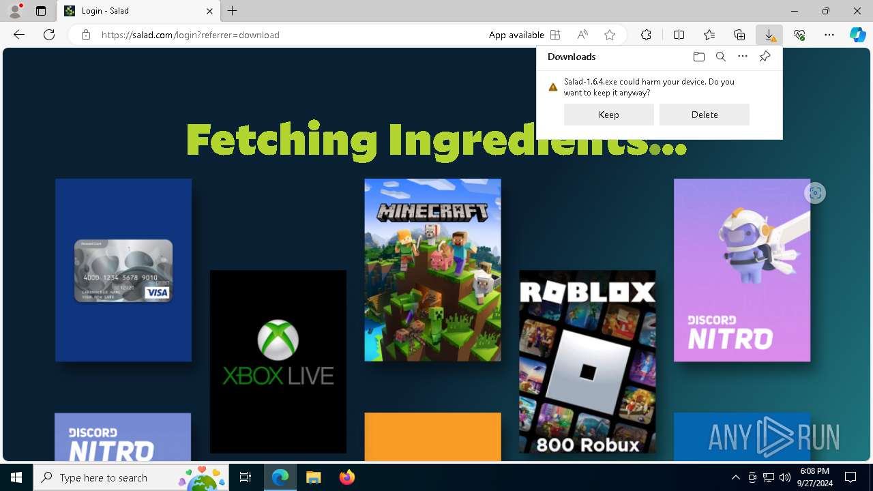Click the address bar URL
This screenshot has height=491, width=873.
point(190,35)
